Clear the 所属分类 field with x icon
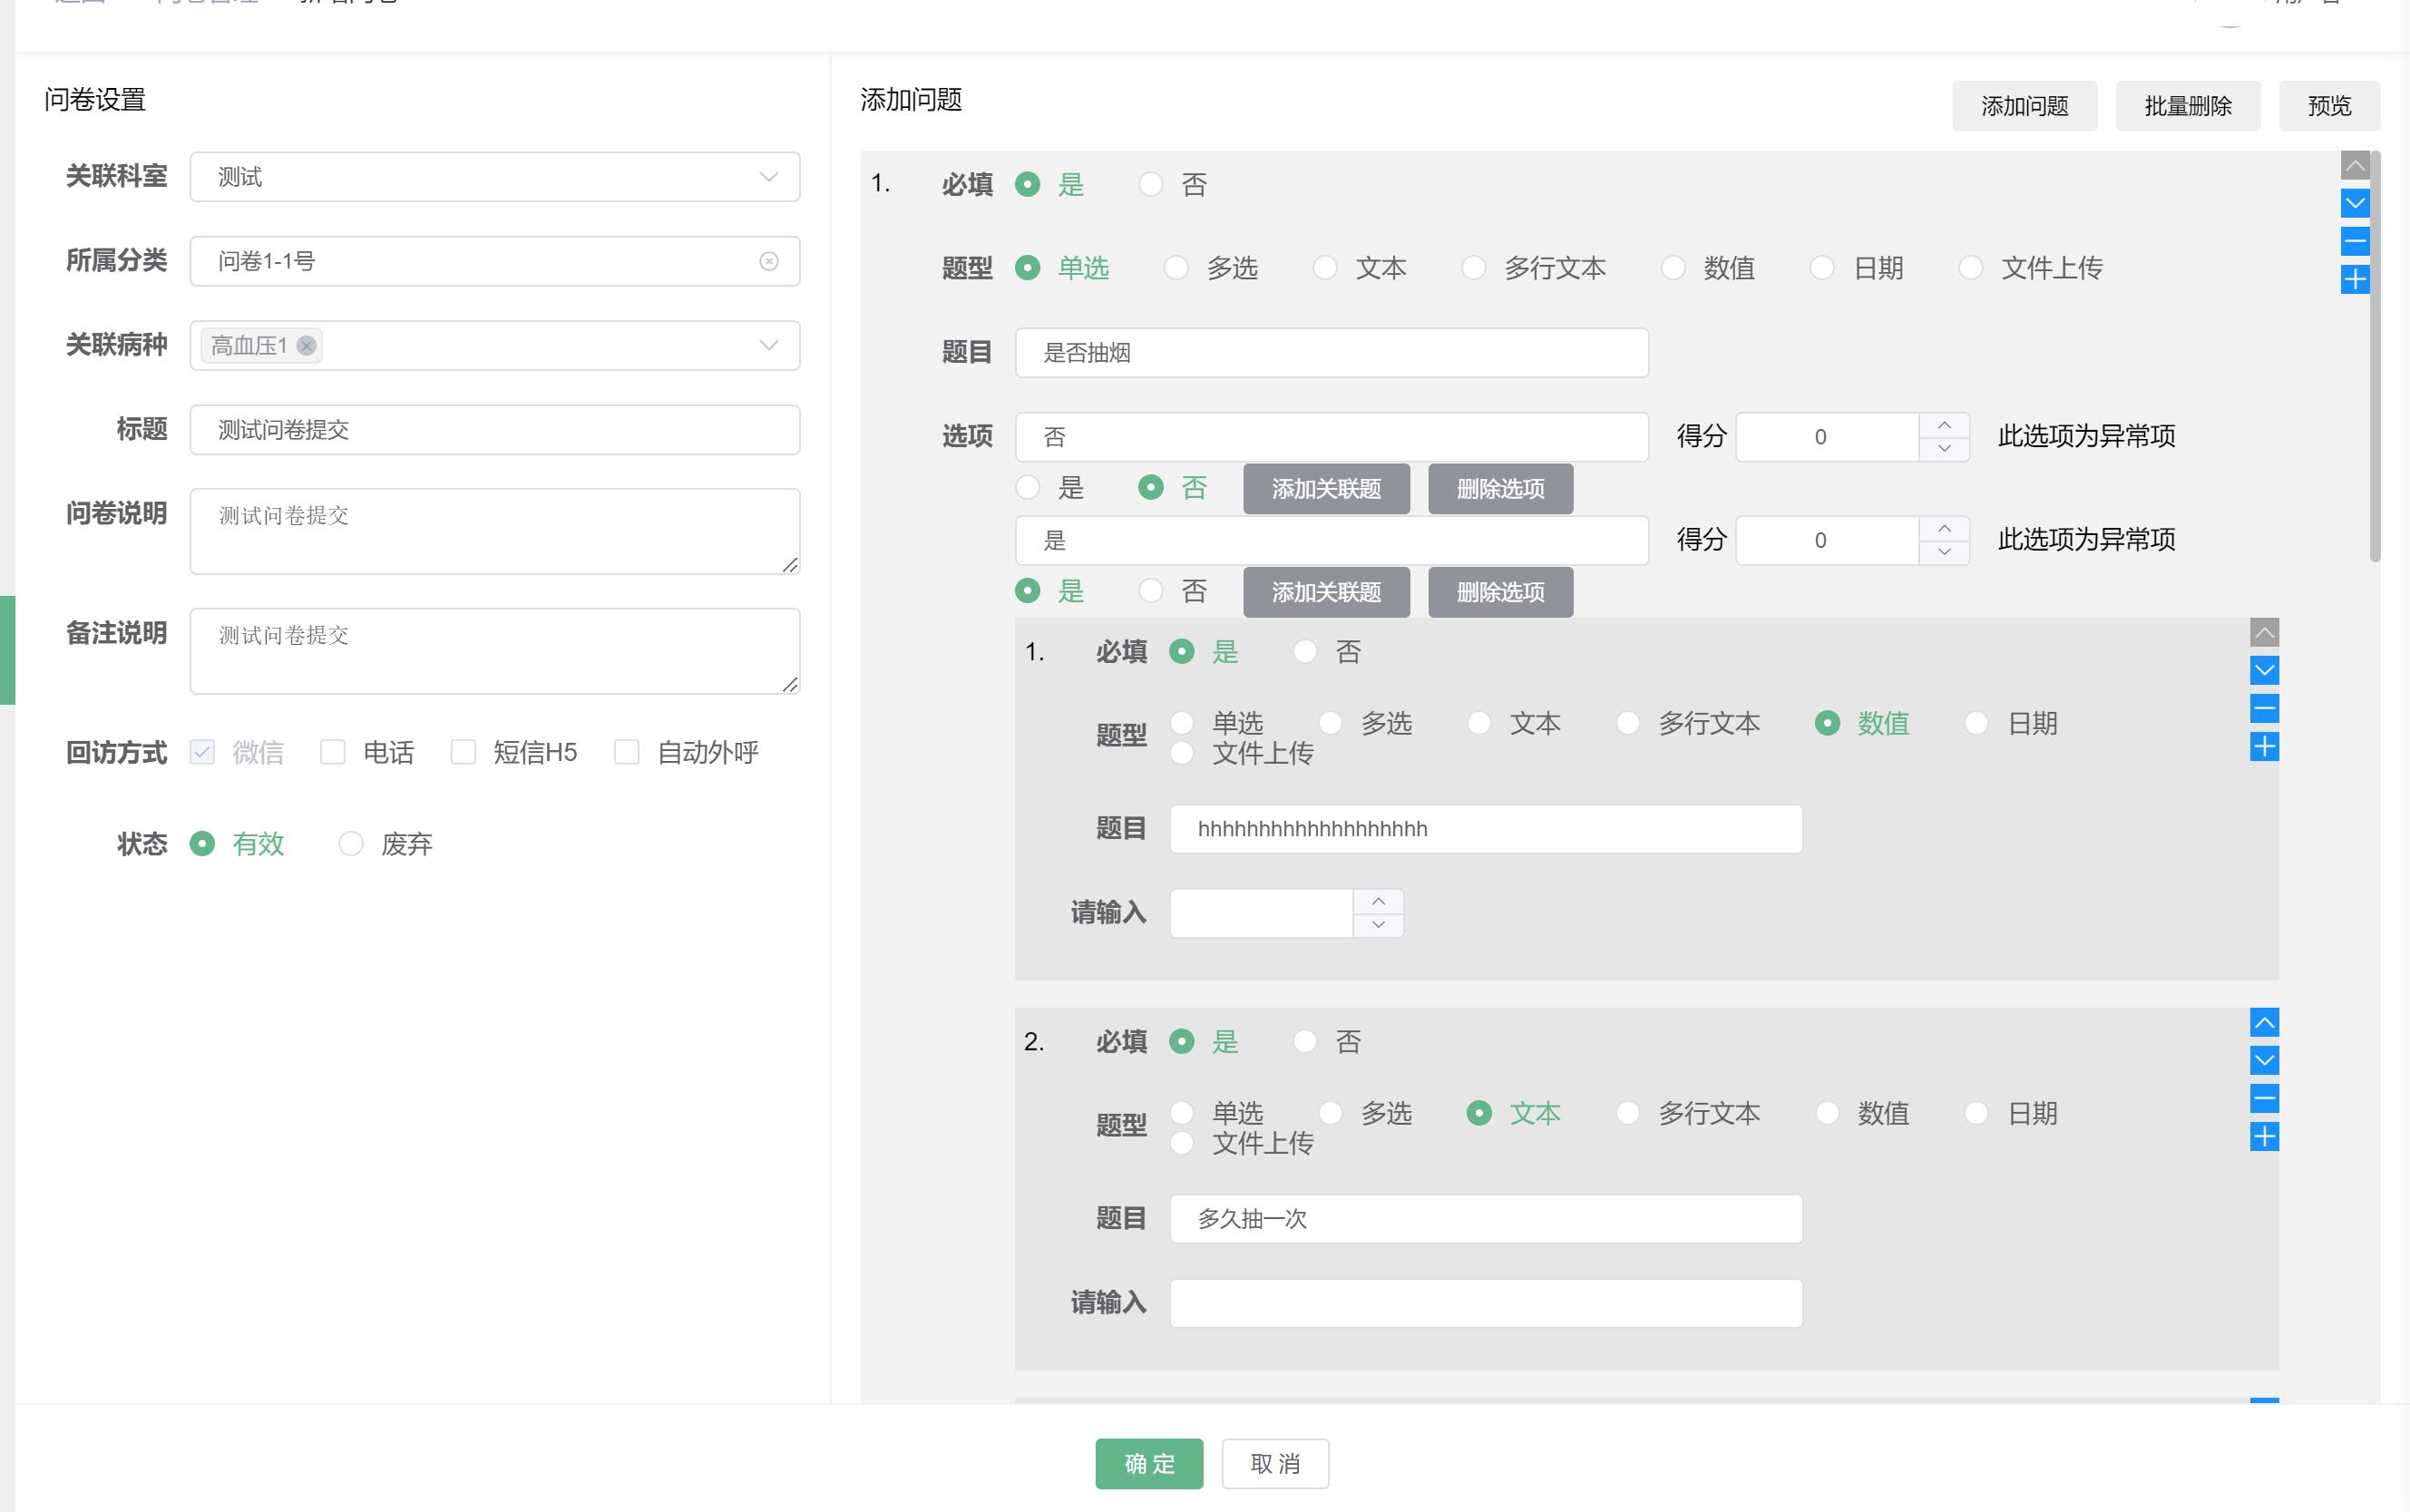 click(x=768, y=261)
